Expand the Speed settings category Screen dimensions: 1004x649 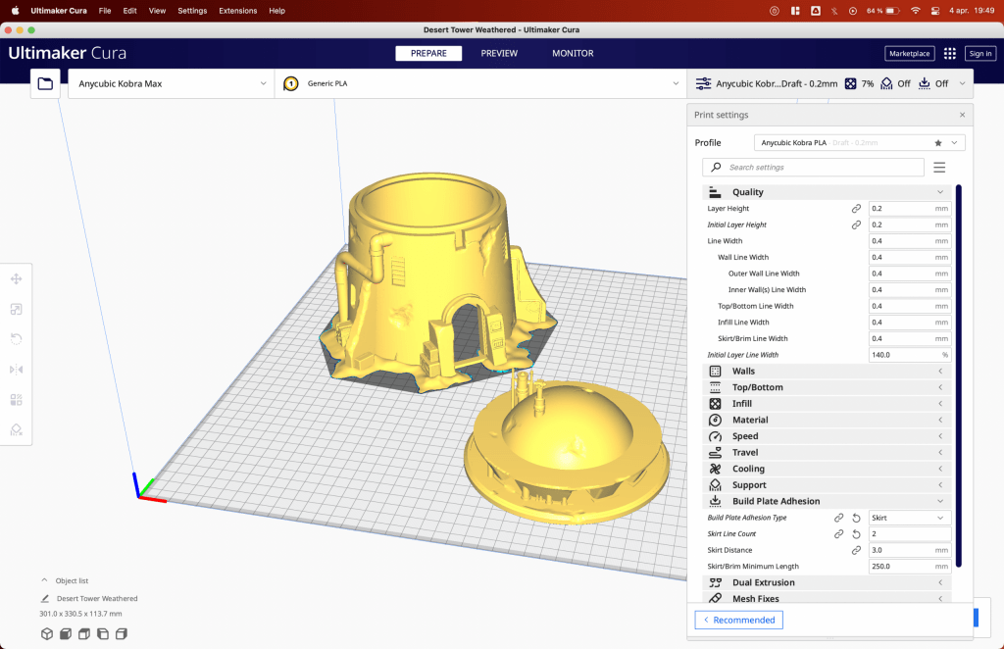826,436
